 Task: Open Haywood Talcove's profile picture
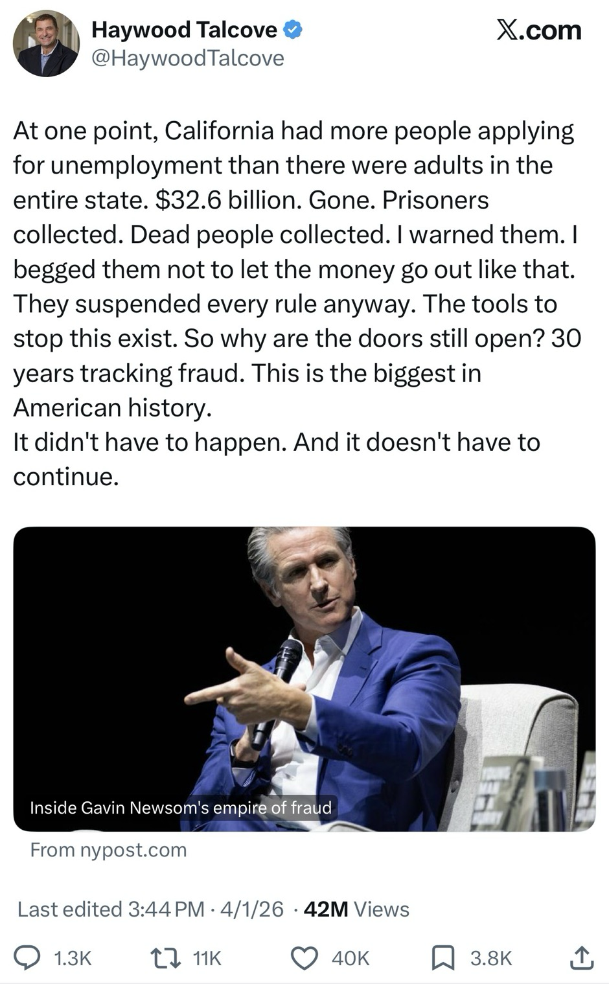point(46,44)
